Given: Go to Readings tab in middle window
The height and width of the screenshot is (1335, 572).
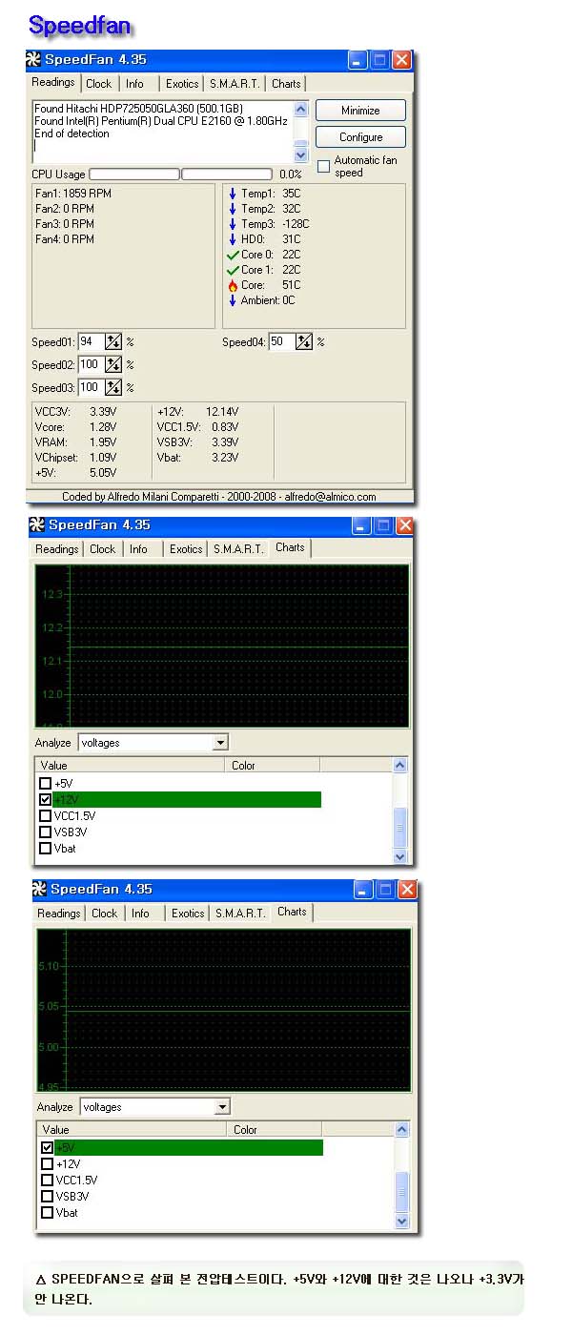Looking at the screenshot, I should [57, 549].
